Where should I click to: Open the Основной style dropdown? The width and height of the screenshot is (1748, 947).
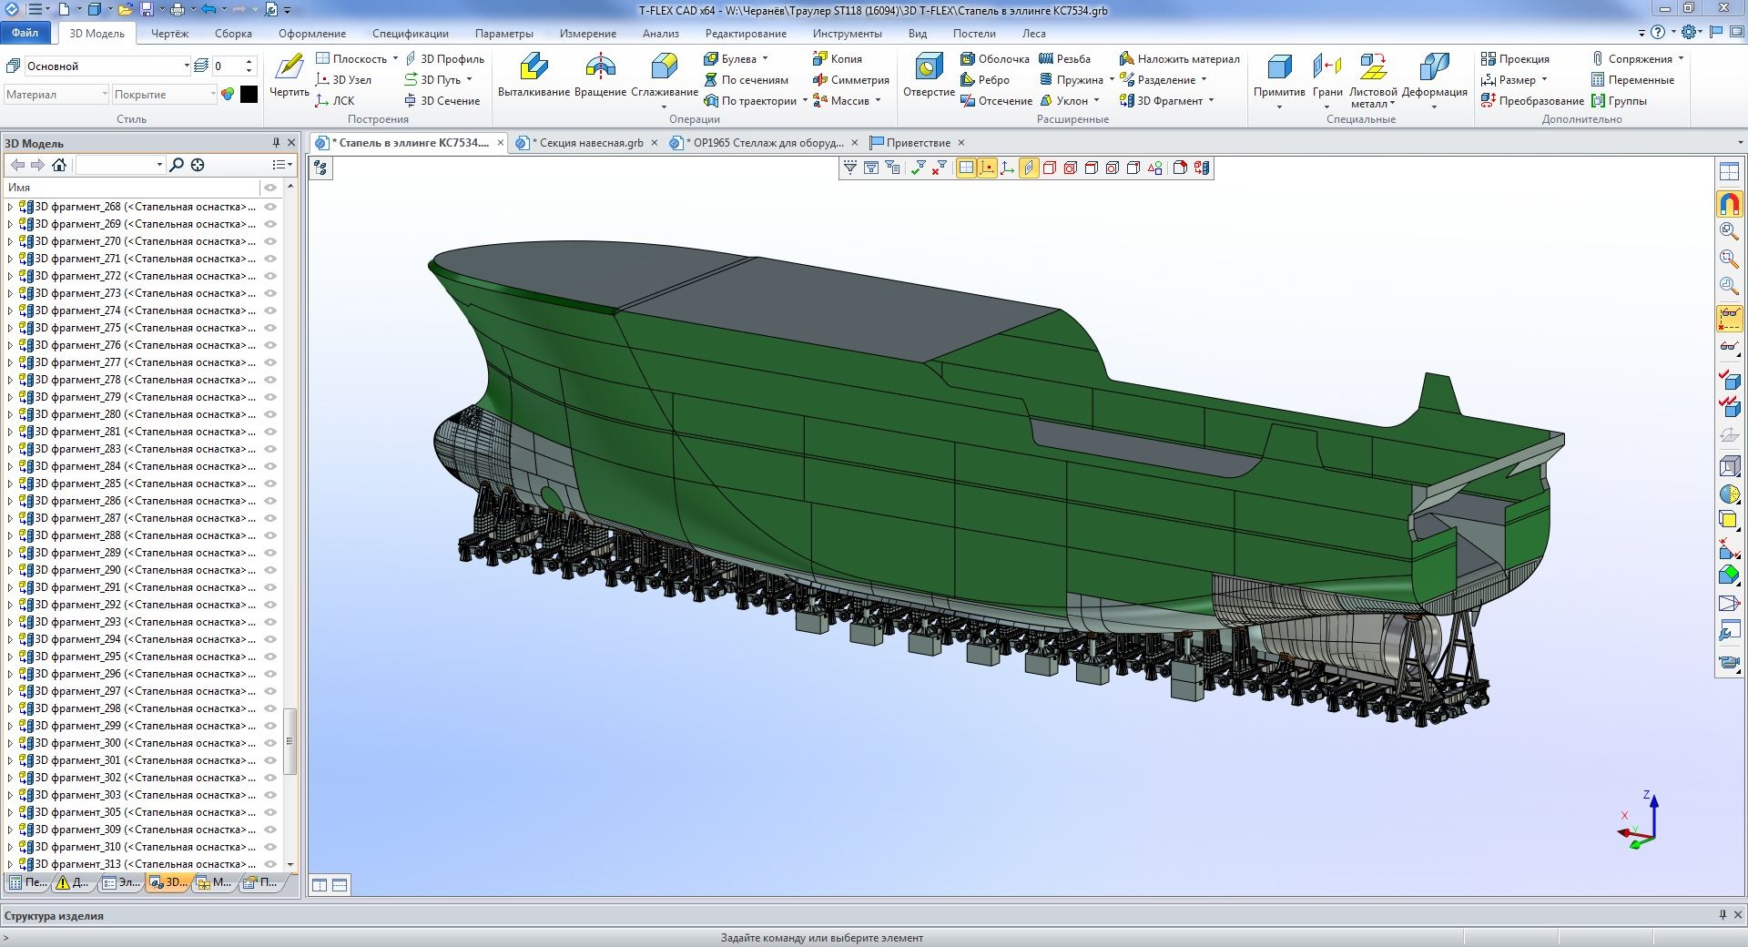pos(187,66)
